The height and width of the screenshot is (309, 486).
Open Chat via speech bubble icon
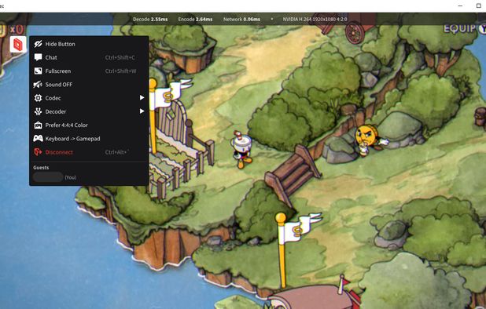38,57
